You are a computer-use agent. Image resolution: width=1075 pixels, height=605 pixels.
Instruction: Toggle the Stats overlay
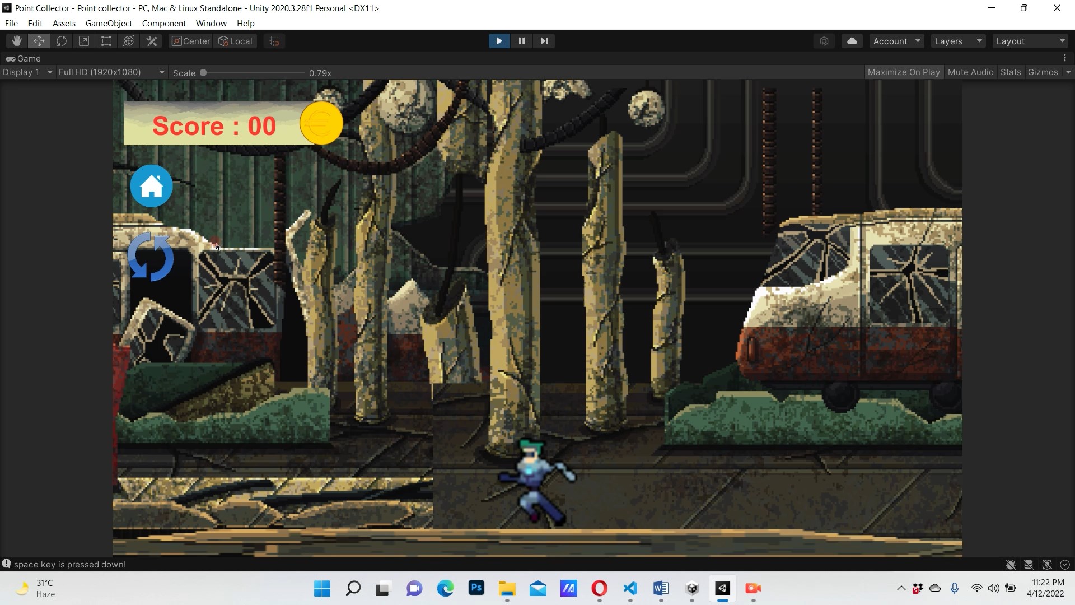1010,72
